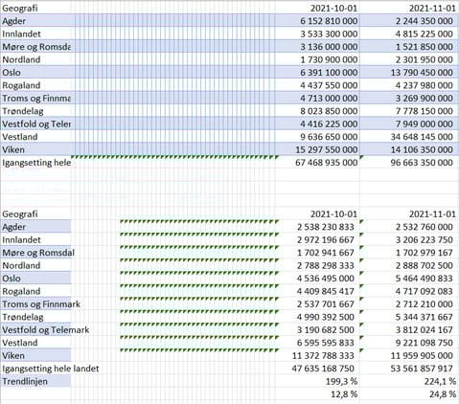Image resolution: width=459 pixels, height=404 pixels.
Task: Click on 1 521 850 000
Action: point(425,47)
